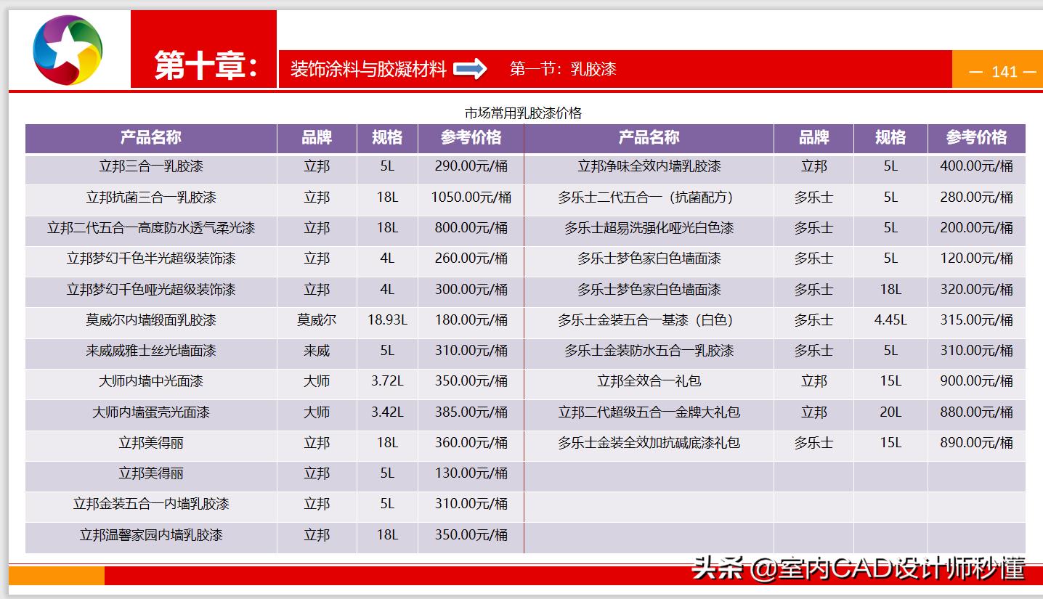The width and height of the screenshot is (1043, 599).
Task: Click the price 400.00元/桶
Action: coord(976,166)
